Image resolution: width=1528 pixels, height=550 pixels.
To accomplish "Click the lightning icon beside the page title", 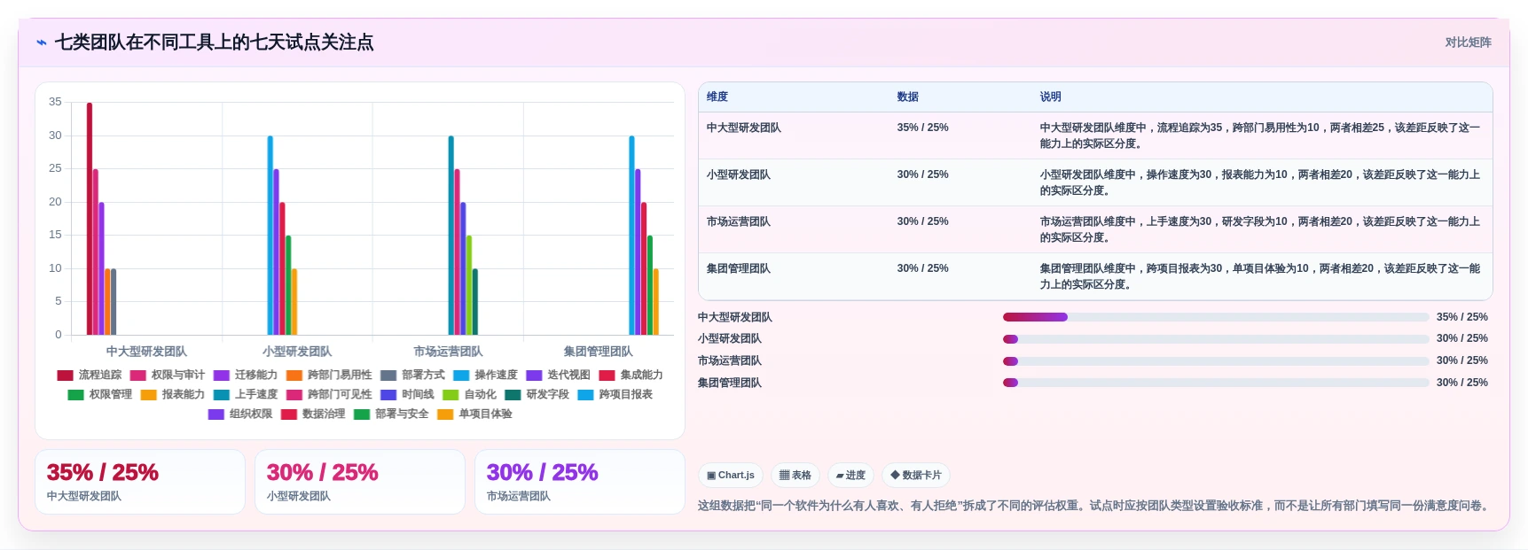I will click(42, 43).
